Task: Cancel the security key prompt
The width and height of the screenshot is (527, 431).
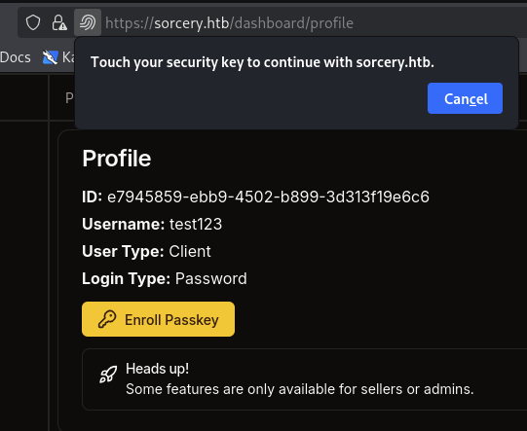Action: click(465, 98)
